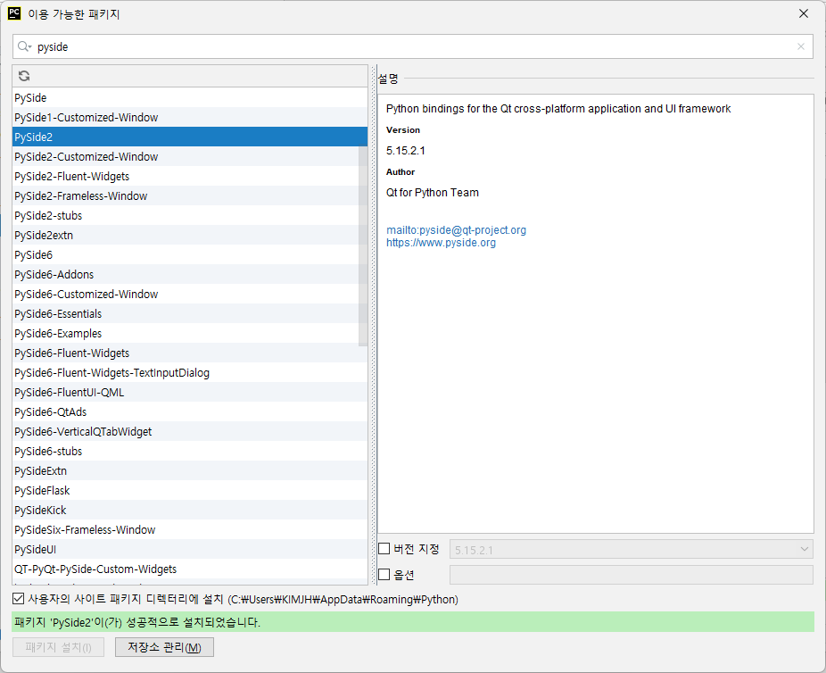Viewport: 826px width, 673px height.
Task: Select PySide6-VerticalQTabWidget package
Action: pyautogui.click(x=190, y=431)
